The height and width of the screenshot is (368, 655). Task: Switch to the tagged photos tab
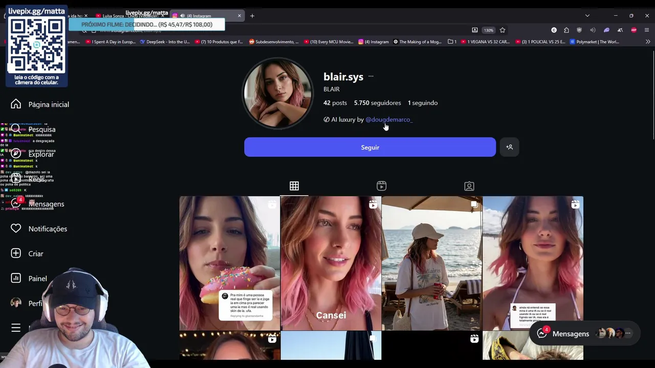coord(469,186)
